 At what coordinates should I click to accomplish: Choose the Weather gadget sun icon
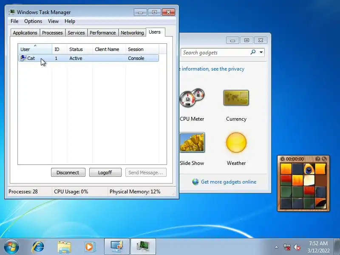pyautogui.click(x=236, y=142)
